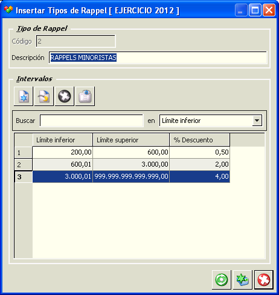Screen dimensions: 279x295
Task: Open the Límite inferior search dropdown
Action: coord(257,121)
